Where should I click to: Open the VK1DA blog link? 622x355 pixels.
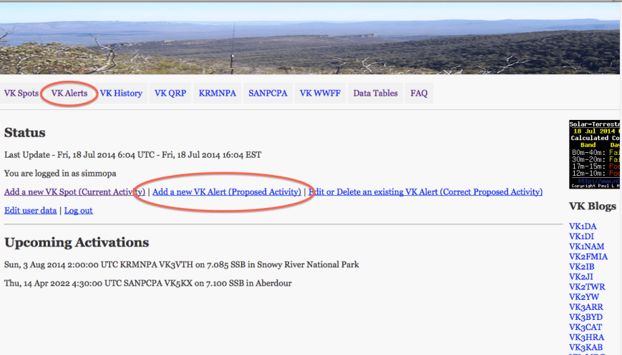pyautogui.click(x=583, y=226)
